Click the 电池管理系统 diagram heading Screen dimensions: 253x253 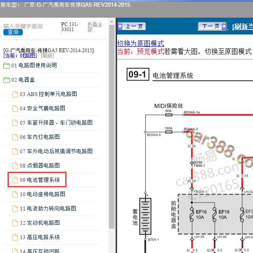pyautogui.click(x=173, y=76)
